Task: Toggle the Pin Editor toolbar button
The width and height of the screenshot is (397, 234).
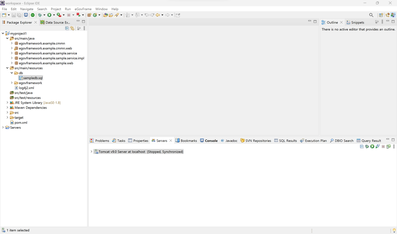Action: coord(178,15)
